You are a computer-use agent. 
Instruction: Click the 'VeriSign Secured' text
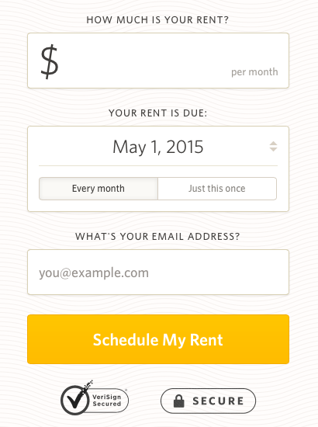click(106, 401)
